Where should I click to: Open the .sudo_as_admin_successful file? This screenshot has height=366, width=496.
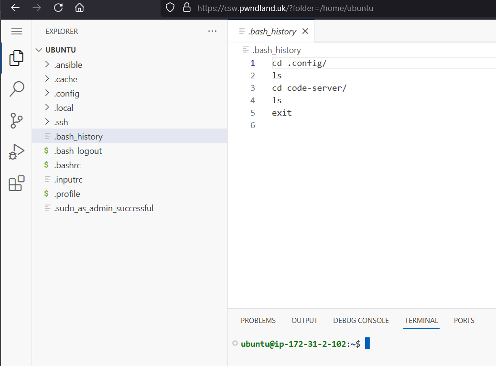pyautogui.click(x=104, y=208)
